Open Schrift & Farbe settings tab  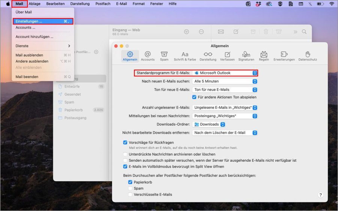point(185,56)
